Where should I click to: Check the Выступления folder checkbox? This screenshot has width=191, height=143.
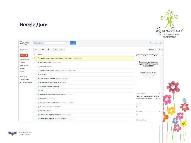click(x=34, y=74)
